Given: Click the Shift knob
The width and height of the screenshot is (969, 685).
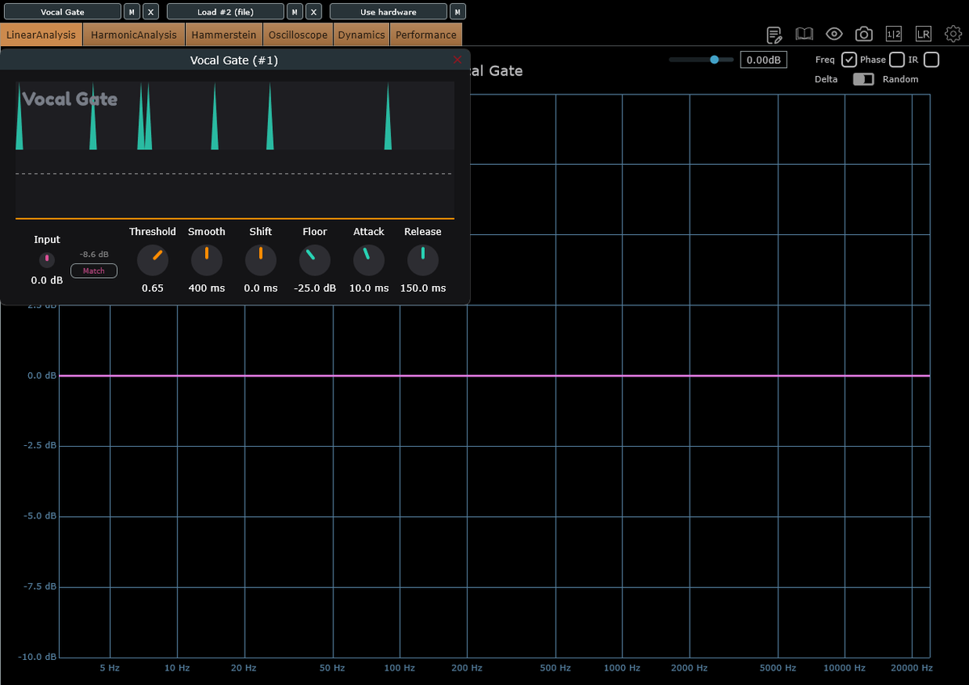Looking at the screenshot, I should (261, 260).
